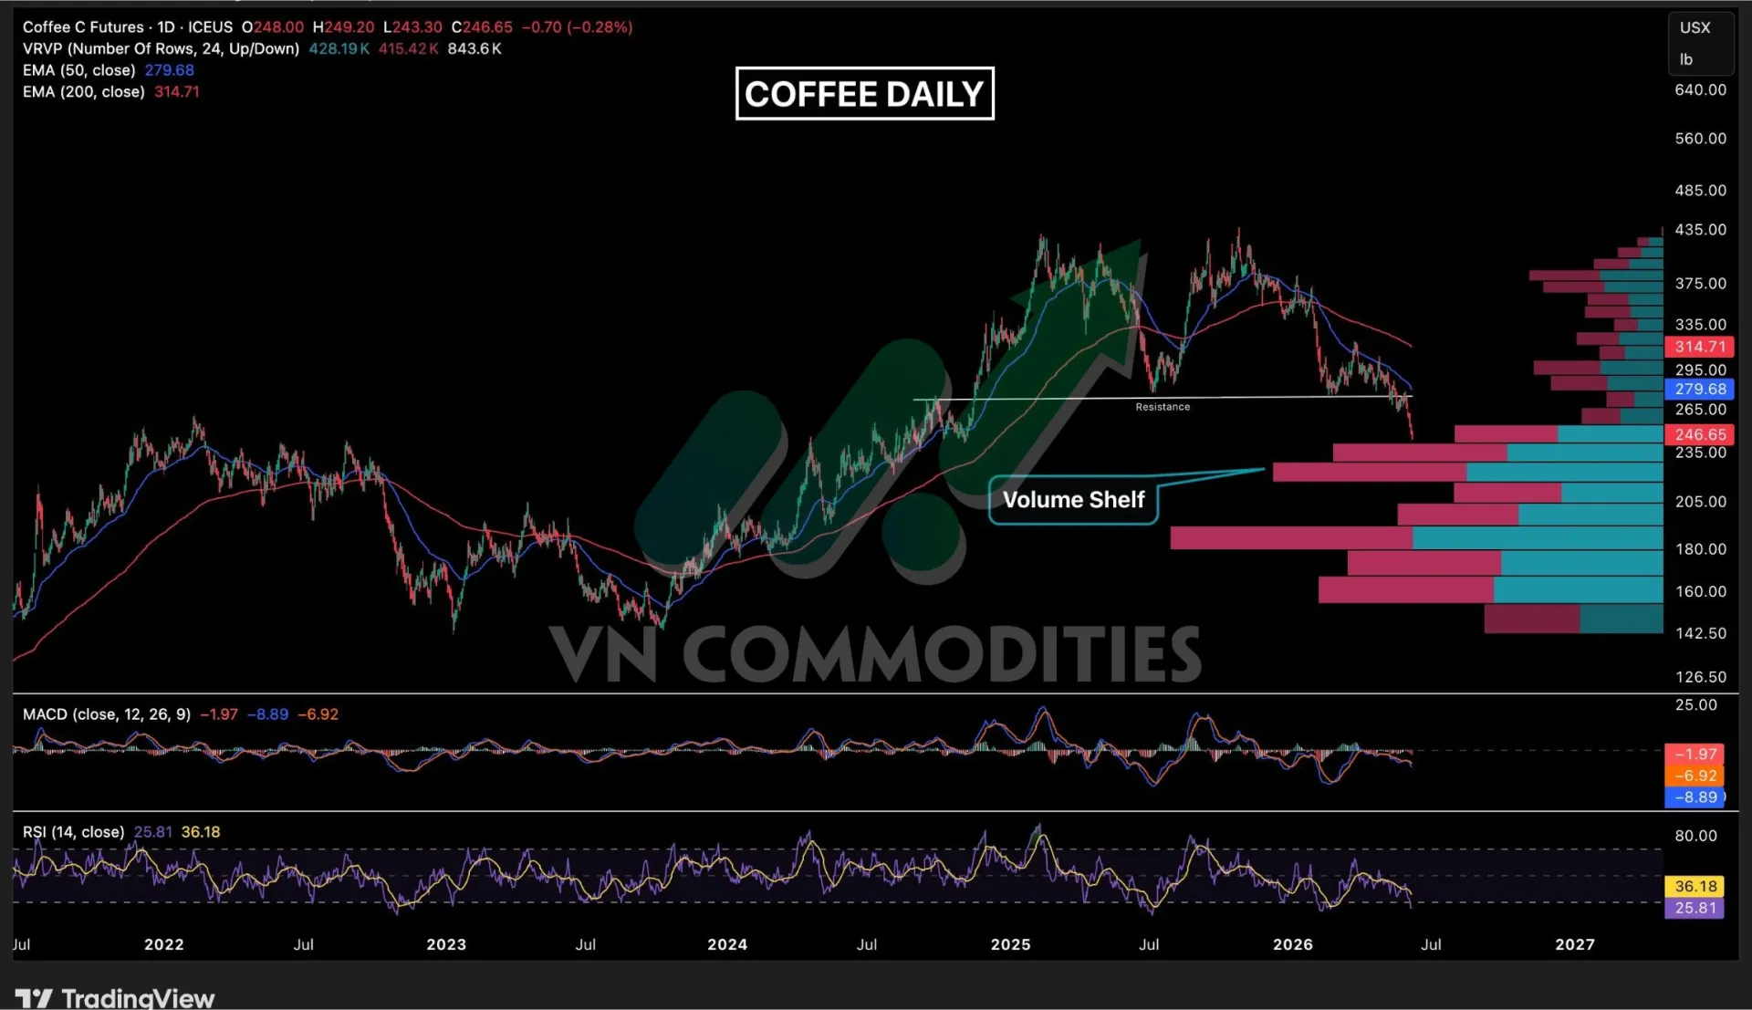Screen dimensions: 1752x1010
Task: Click the 2026 time axis label
Action: [1293, 945]
